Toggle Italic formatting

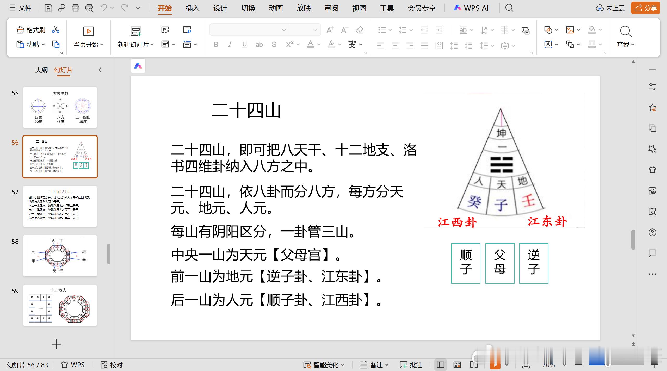(x=230, y=45)
